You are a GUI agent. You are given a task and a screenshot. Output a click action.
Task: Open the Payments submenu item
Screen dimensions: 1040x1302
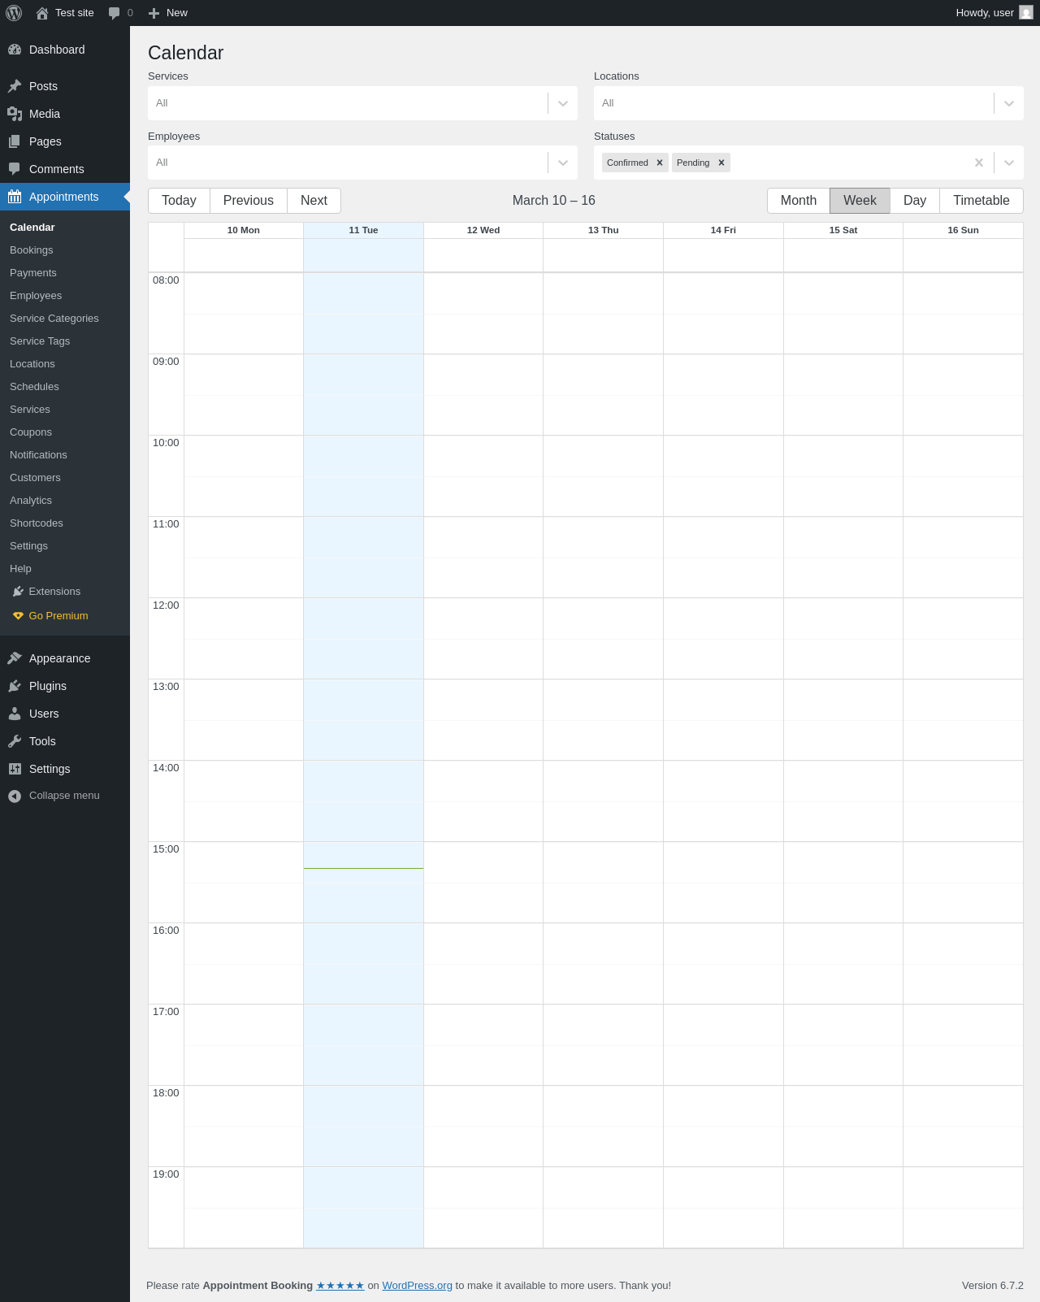click(x=65, y=273)
